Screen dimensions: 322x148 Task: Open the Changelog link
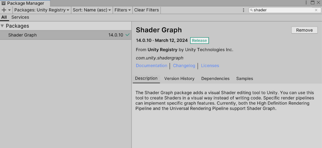(x=184, y=65)
